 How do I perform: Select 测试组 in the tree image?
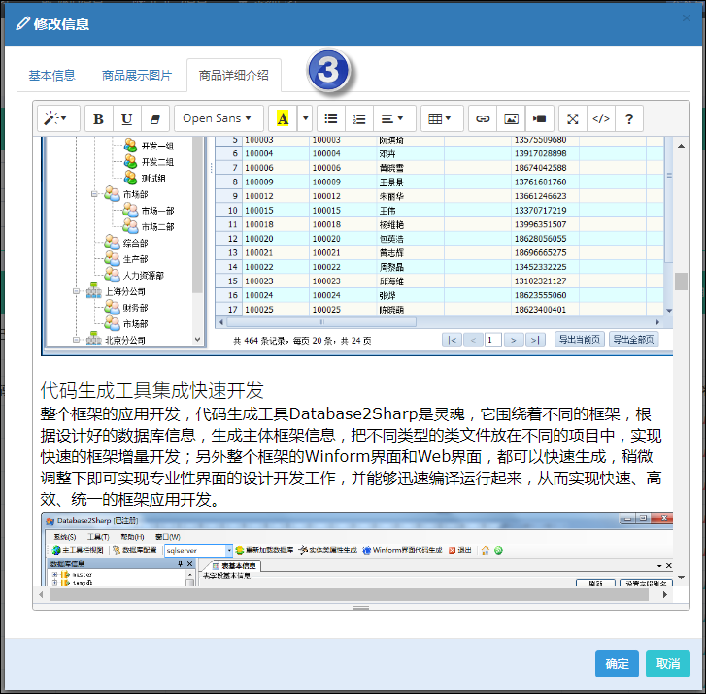click(153, 179)
